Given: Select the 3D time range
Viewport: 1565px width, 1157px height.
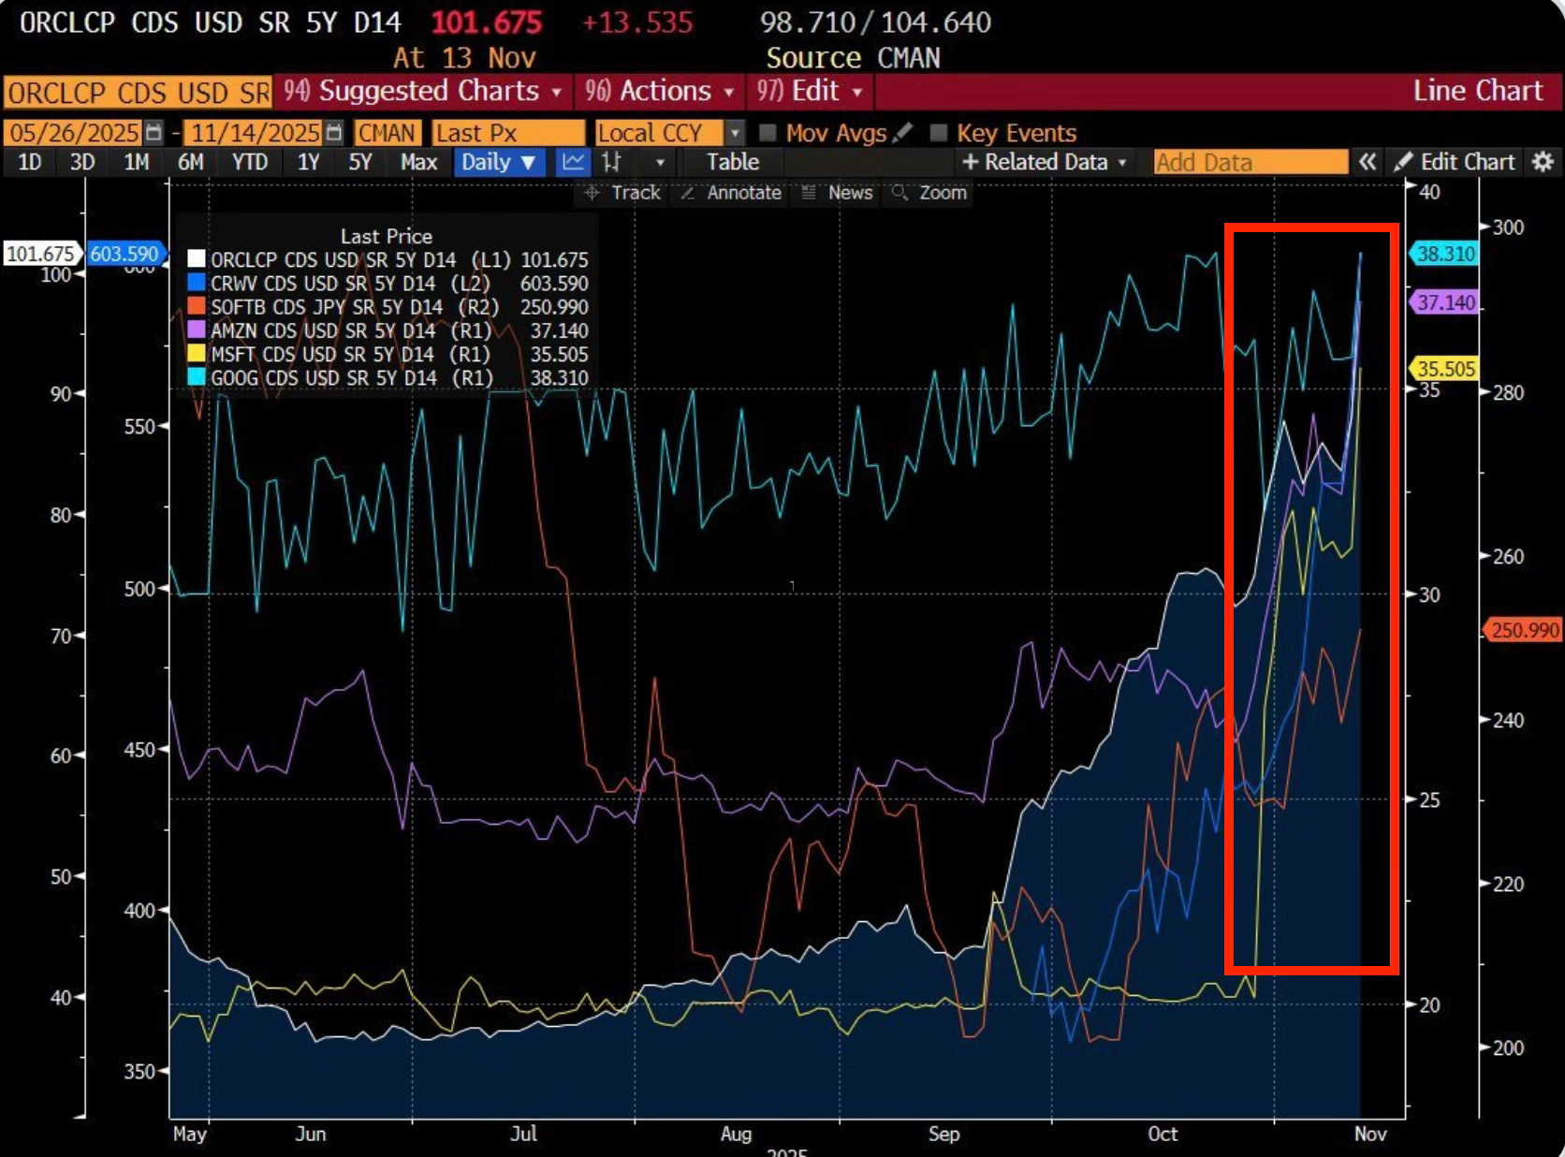Looking at the screenshot, I should pos(82,162).
